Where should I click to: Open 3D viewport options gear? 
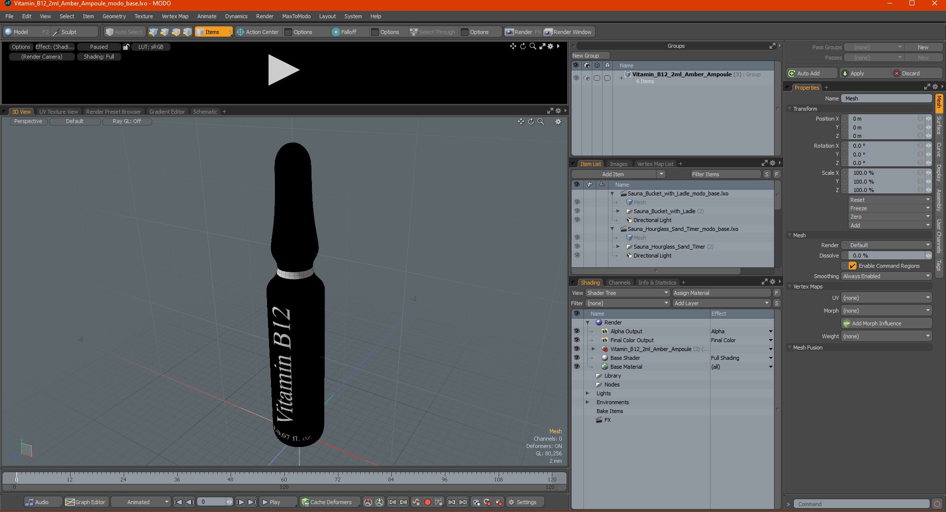coord(558,122)
